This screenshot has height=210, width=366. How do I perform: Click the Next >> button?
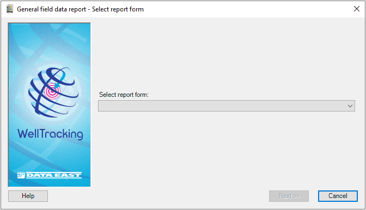point(289,196)
